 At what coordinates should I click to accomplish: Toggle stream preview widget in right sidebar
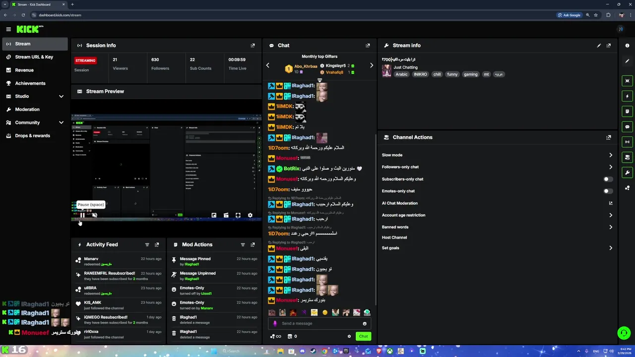tap(628, 81)
